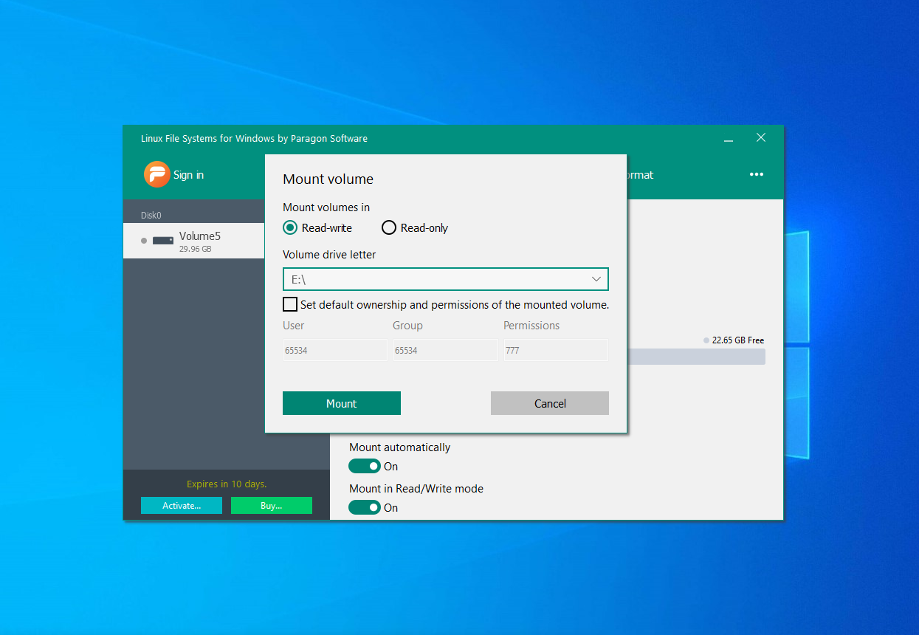Turn off the Mount automatically toggle
919x635 pixels.
click(365, 466)
